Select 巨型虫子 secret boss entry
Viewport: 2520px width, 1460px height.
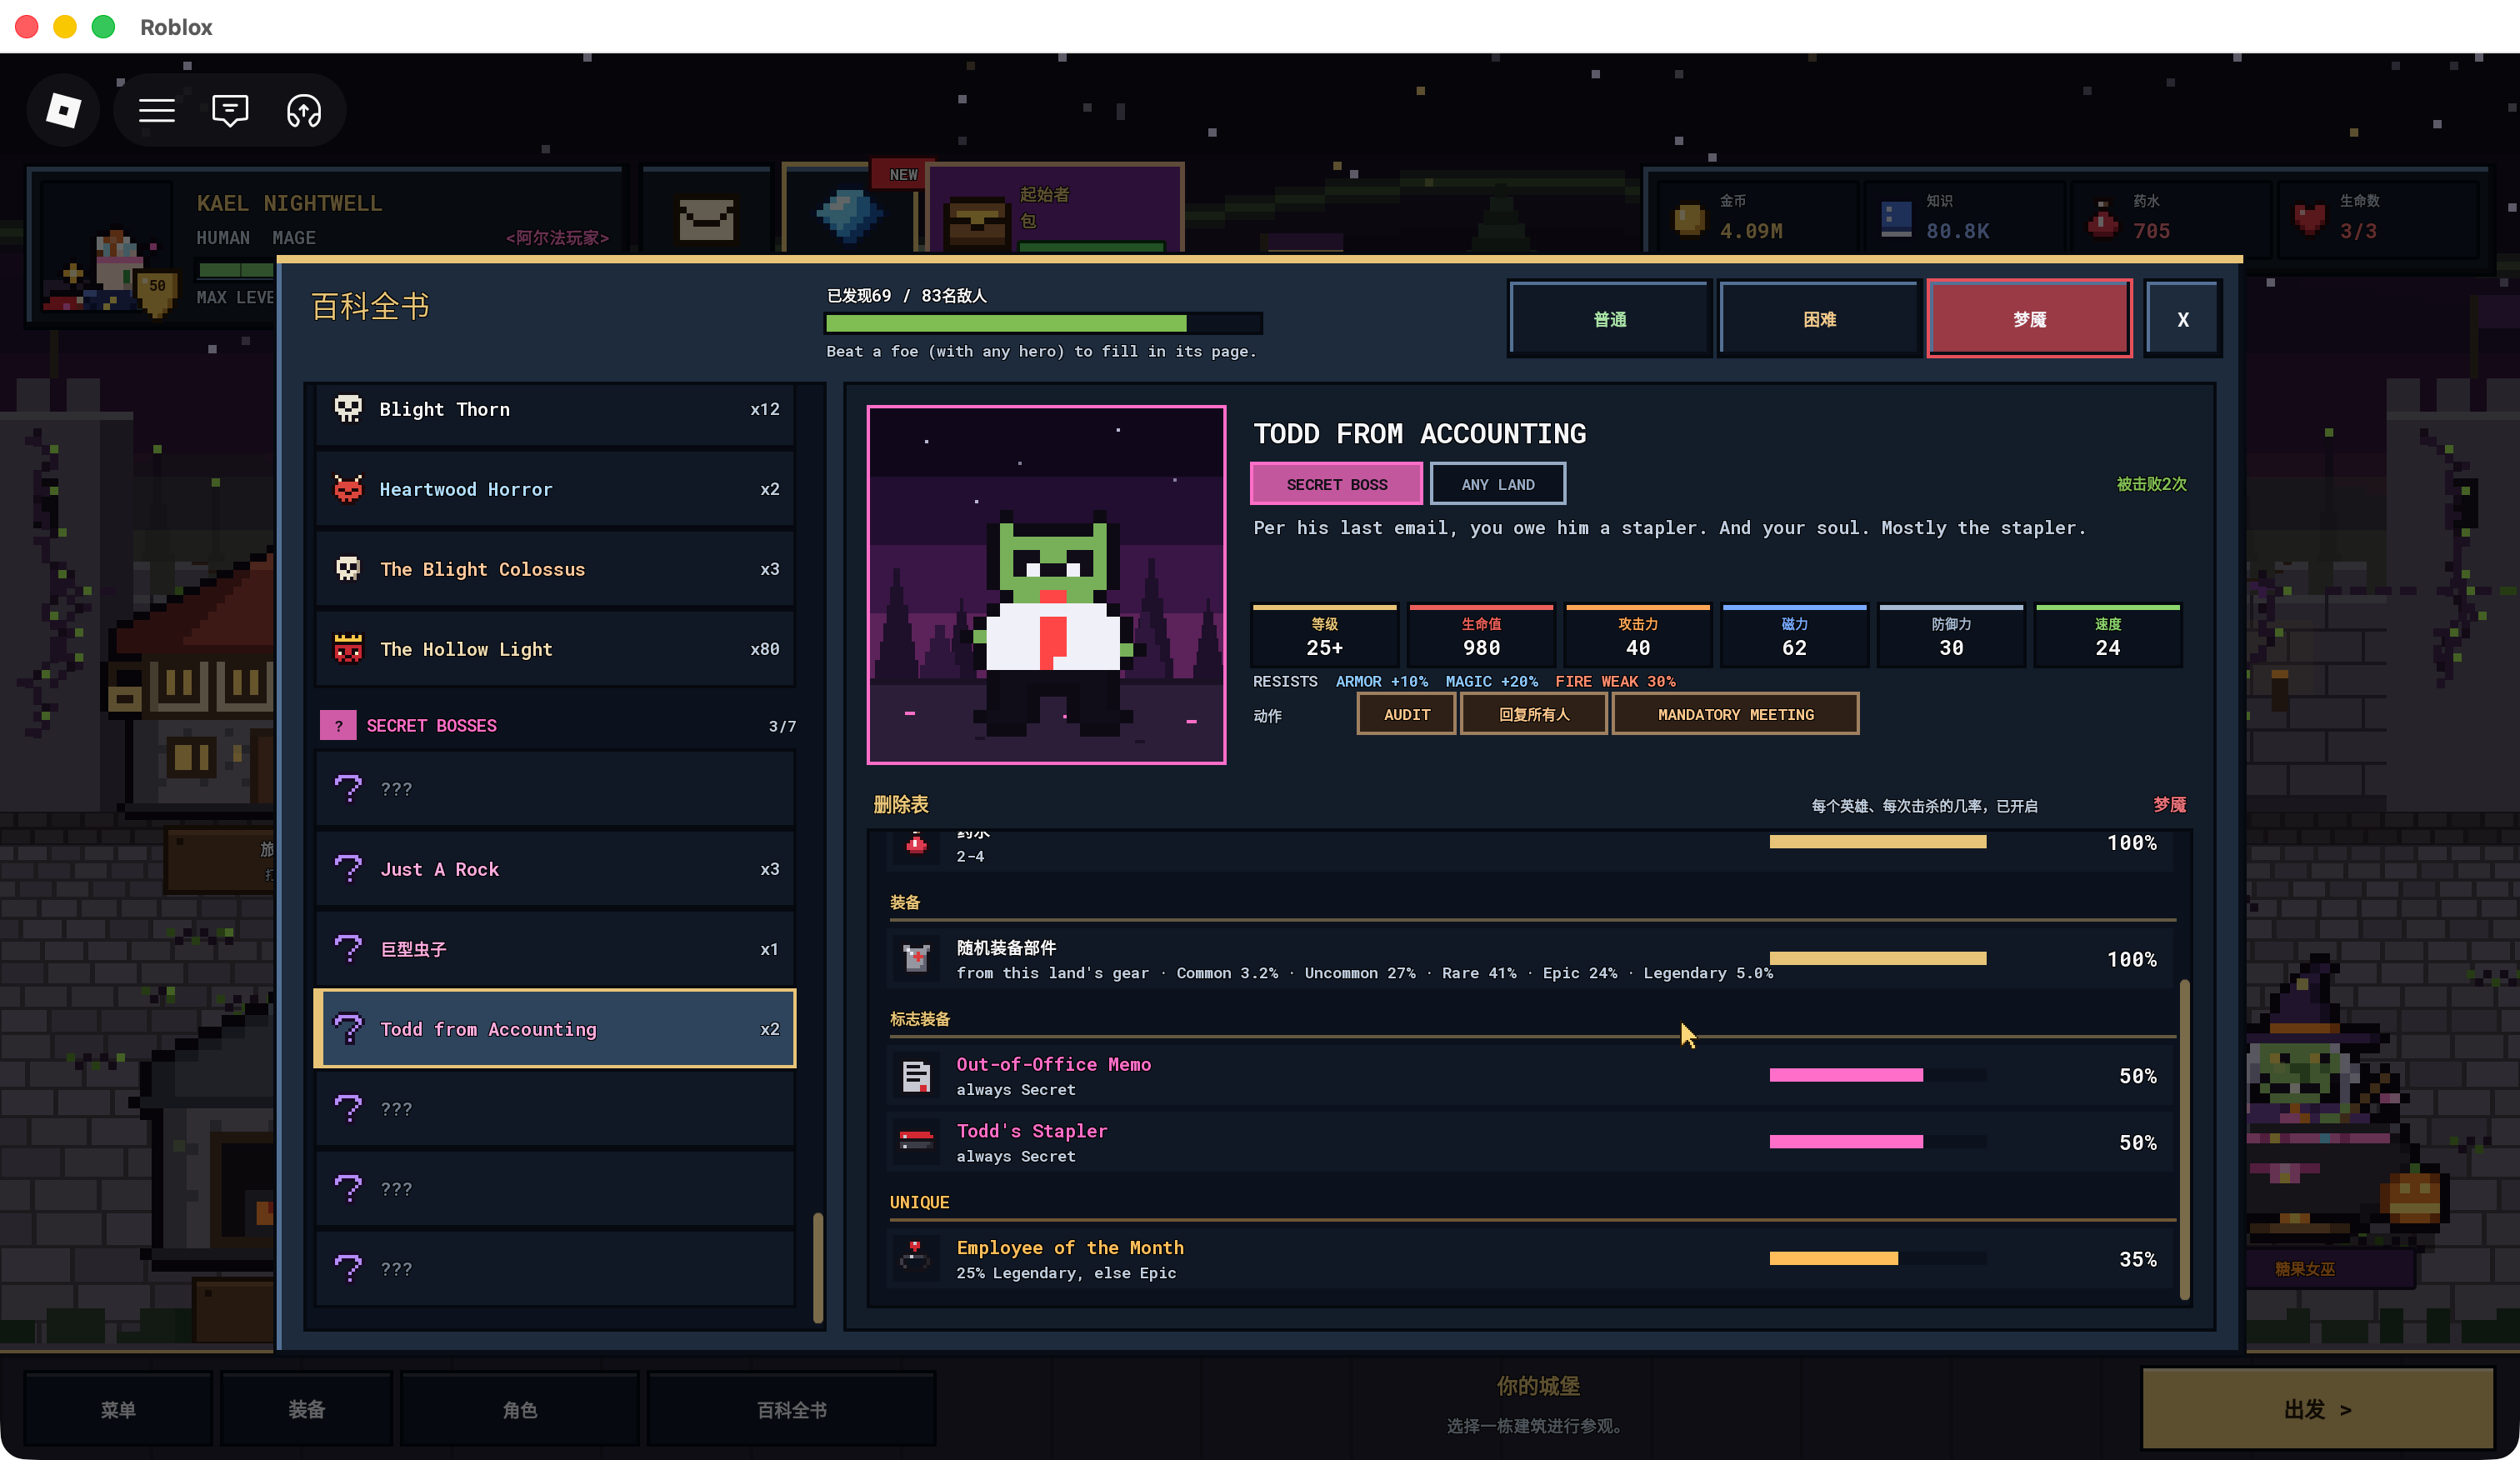tap(555, 949)
